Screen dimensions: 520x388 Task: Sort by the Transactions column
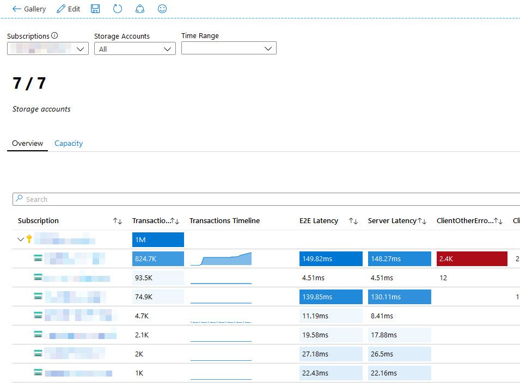pos(174,220)
